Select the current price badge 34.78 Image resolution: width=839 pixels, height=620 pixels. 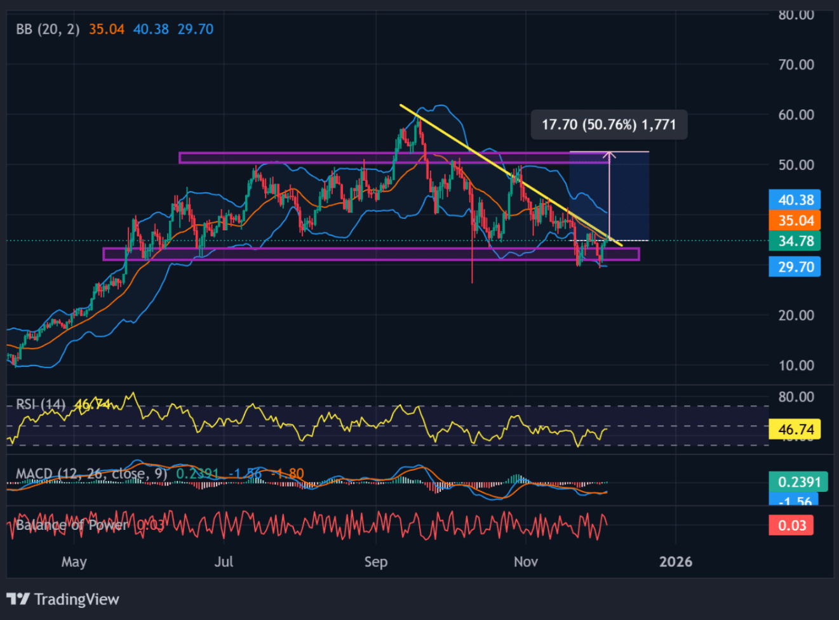click(795, 242)
